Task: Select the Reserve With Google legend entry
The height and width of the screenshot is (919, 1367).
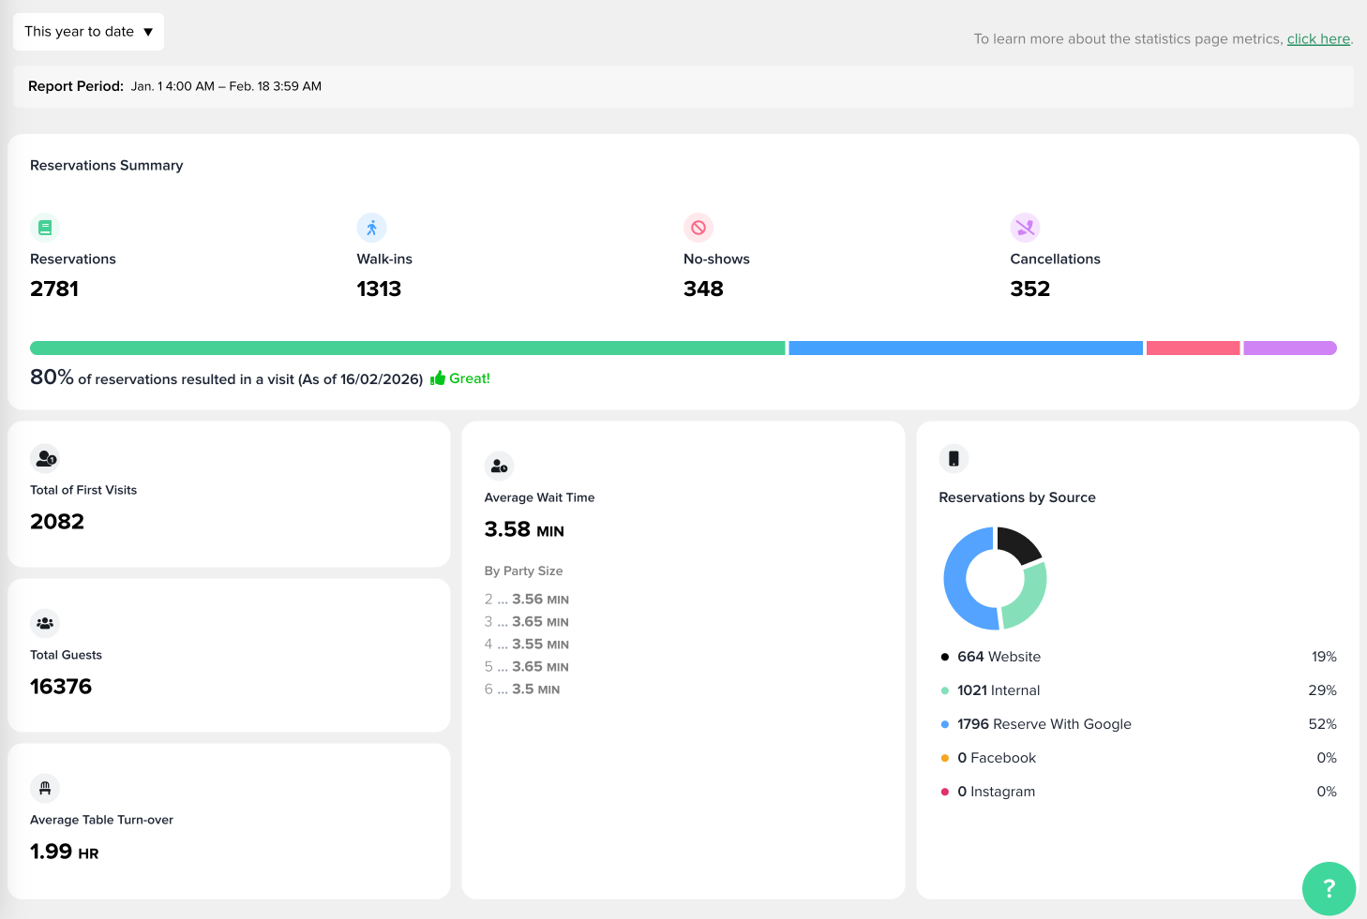Action: 1044,724
